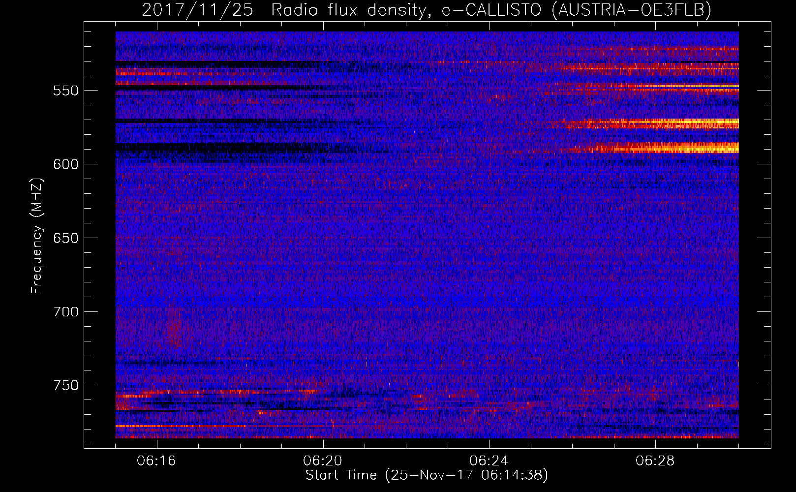
Task: Click the 06:20 time tick label
Action: pos(323,461)
